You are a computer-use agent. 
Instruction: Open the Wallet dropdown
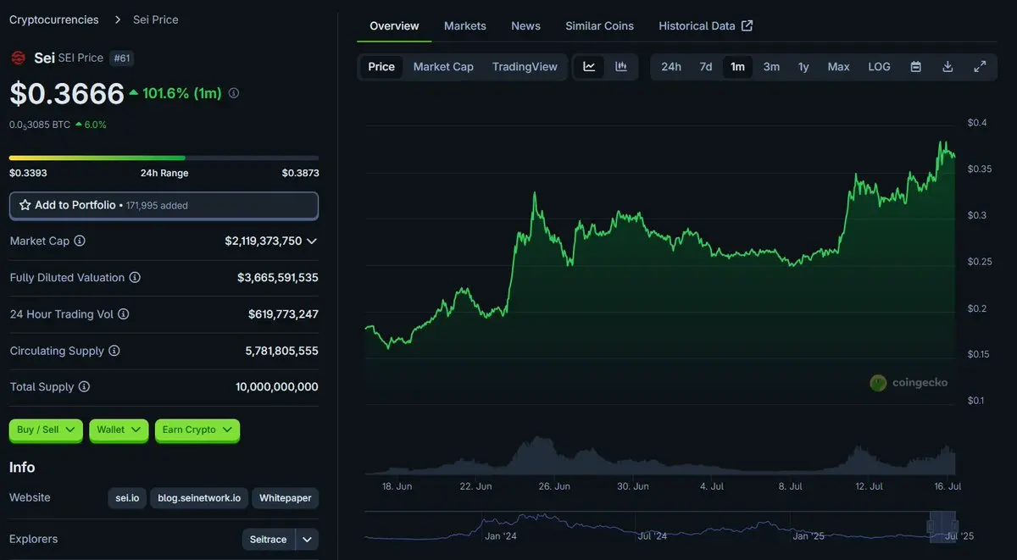(119, 430)
